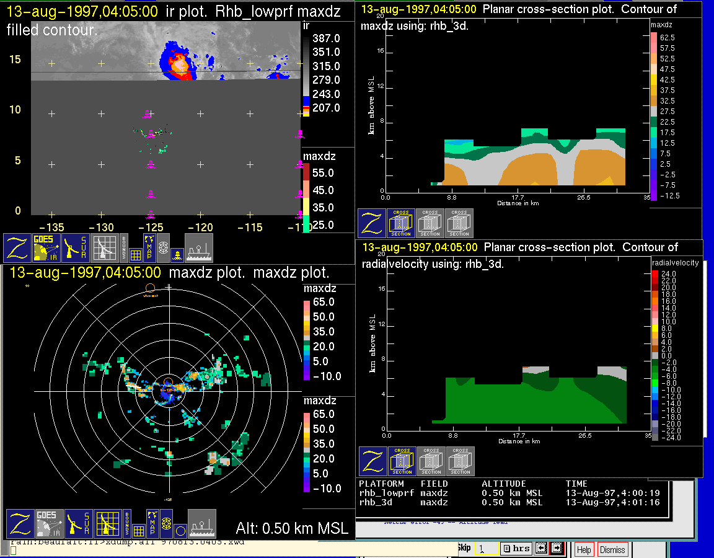The image size is (714, 558).
Task: Click the range rings icon in the maxdz plot
Action: [x=165, y=524]
